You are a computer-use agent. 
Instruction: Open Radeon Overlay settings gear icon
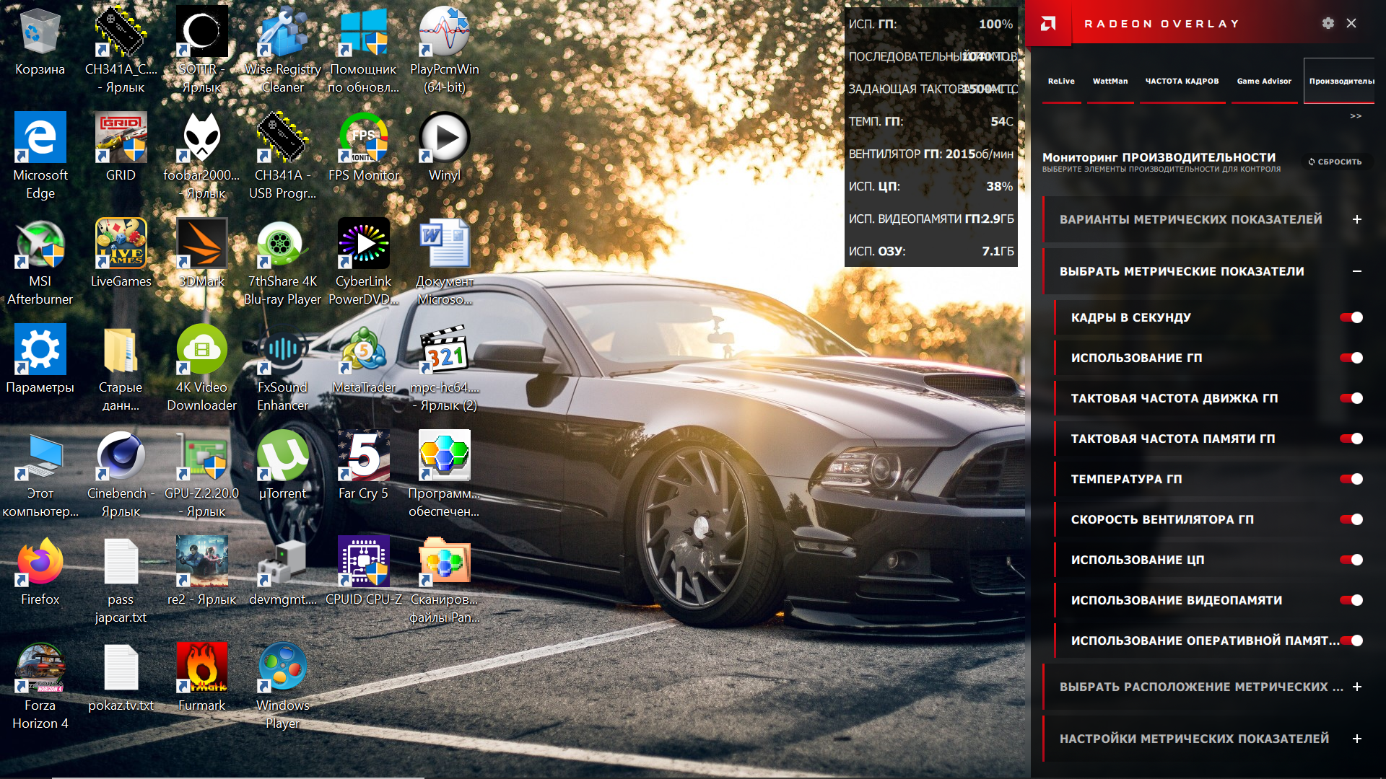(1328, 23)
